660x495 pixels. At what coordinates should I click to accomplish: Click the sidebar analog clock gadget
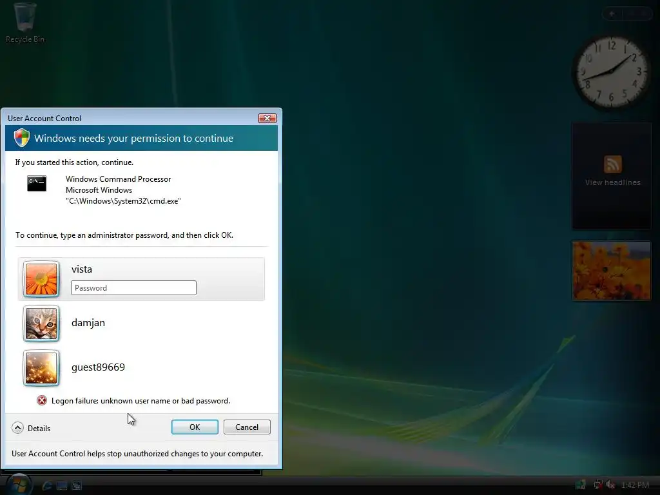pos(611,72)
